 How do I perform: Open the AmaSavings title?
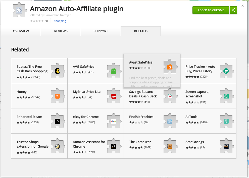click(194, 142)
